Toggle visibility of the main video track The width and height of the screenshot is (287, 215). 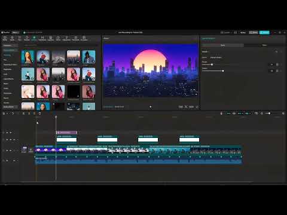point(11,150)
